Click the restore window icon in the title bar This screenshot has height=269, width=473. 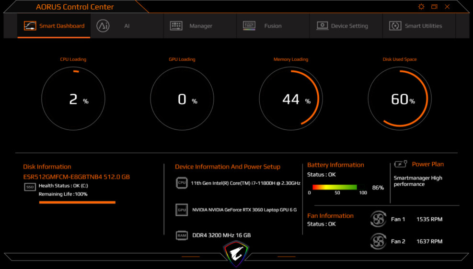[x=434, y=7]
